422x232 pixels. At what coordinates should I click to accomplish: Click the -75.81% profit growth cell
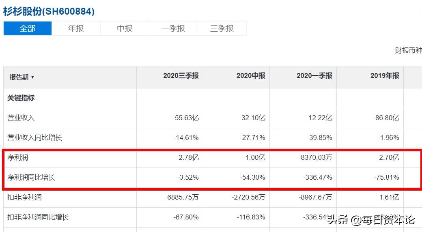(386, 177)
